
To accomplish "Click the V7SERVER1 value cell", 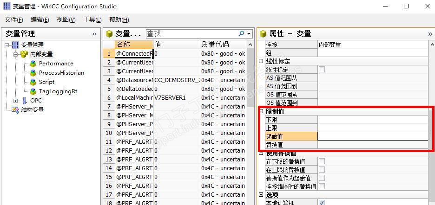I will [x=177, y=98].
